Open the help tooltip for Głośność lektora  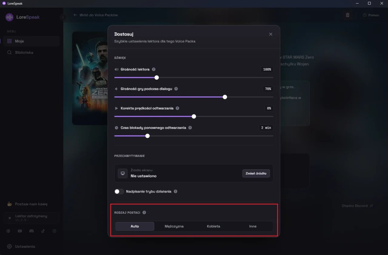pyautogui.click(x=154, y=70)
